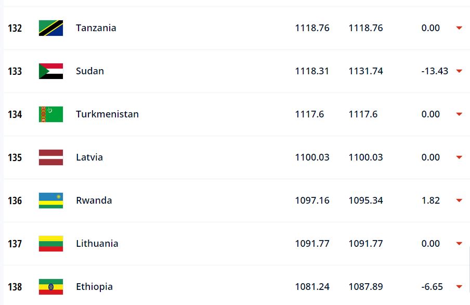Click the Tanzania flag icon
This screenshot has height=305, width=470.
pyautogui.click(x=51, y=28)
